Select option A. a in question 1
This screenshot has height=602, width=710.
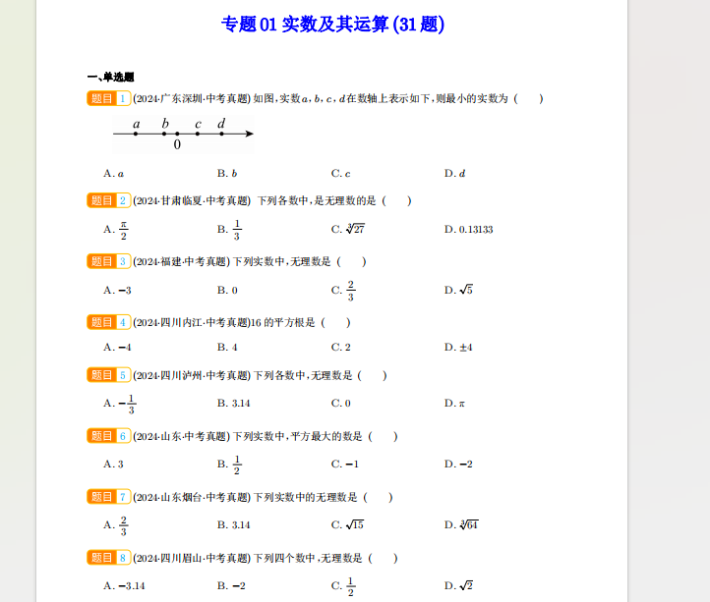tap(114, 174)
